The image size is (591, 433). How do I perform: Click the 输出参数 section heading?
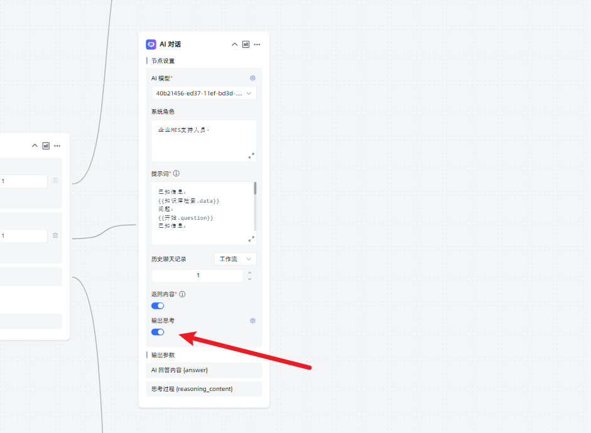[163, 355]
